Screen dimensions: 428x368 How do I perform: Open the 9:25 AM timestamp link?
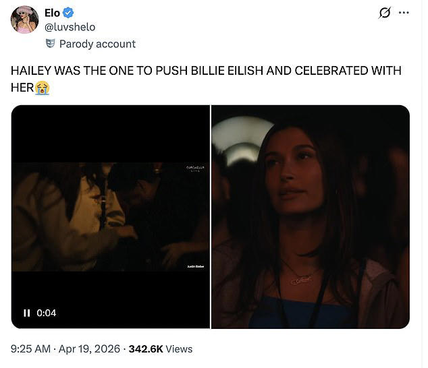point(30,349)
